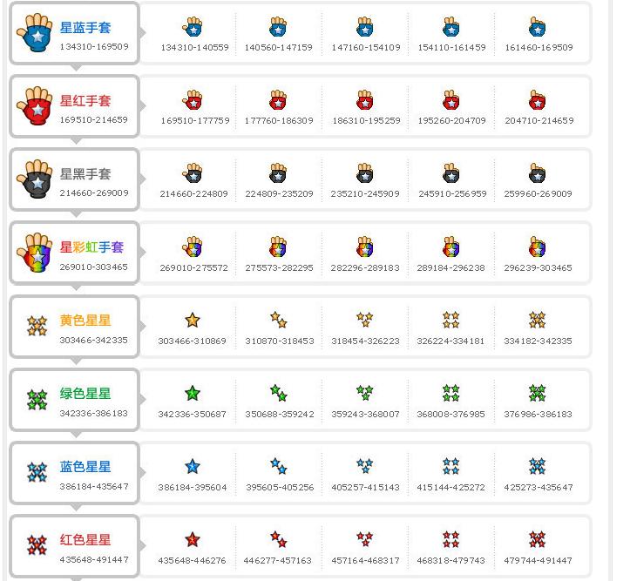
Task: Click the small red glove above 204710-214659
Action: [x=537, y=100]
